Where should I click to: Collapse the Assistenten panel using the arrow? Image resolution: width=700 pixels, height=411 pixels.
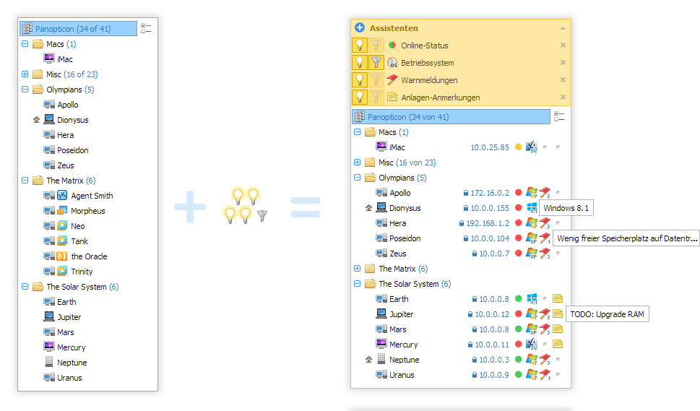[x=563, y=28]
